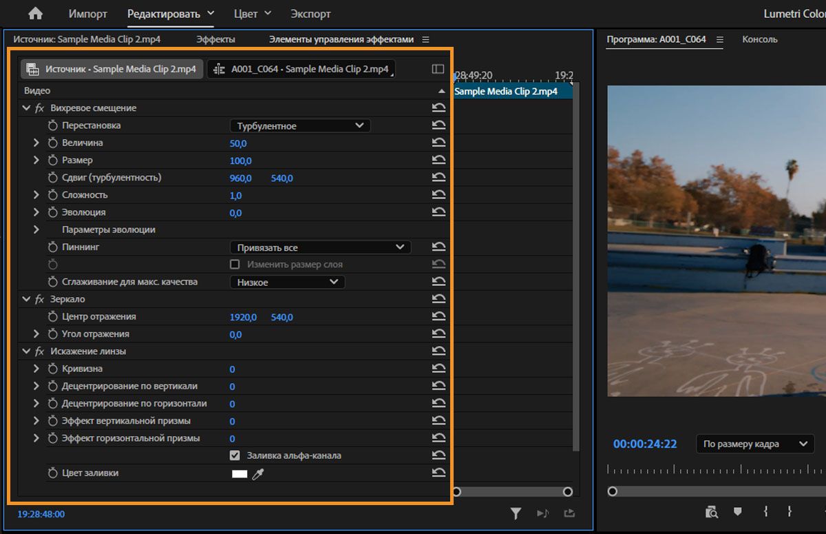This screenshot has height=534, width=826.
Task: Reset Сдвиг (турбулентность) parameter
Action: (438, 177)
